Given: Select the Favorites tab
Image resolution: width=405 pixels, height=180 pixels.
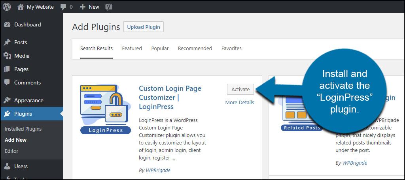Looking at the screenshot, I should 231,48.
